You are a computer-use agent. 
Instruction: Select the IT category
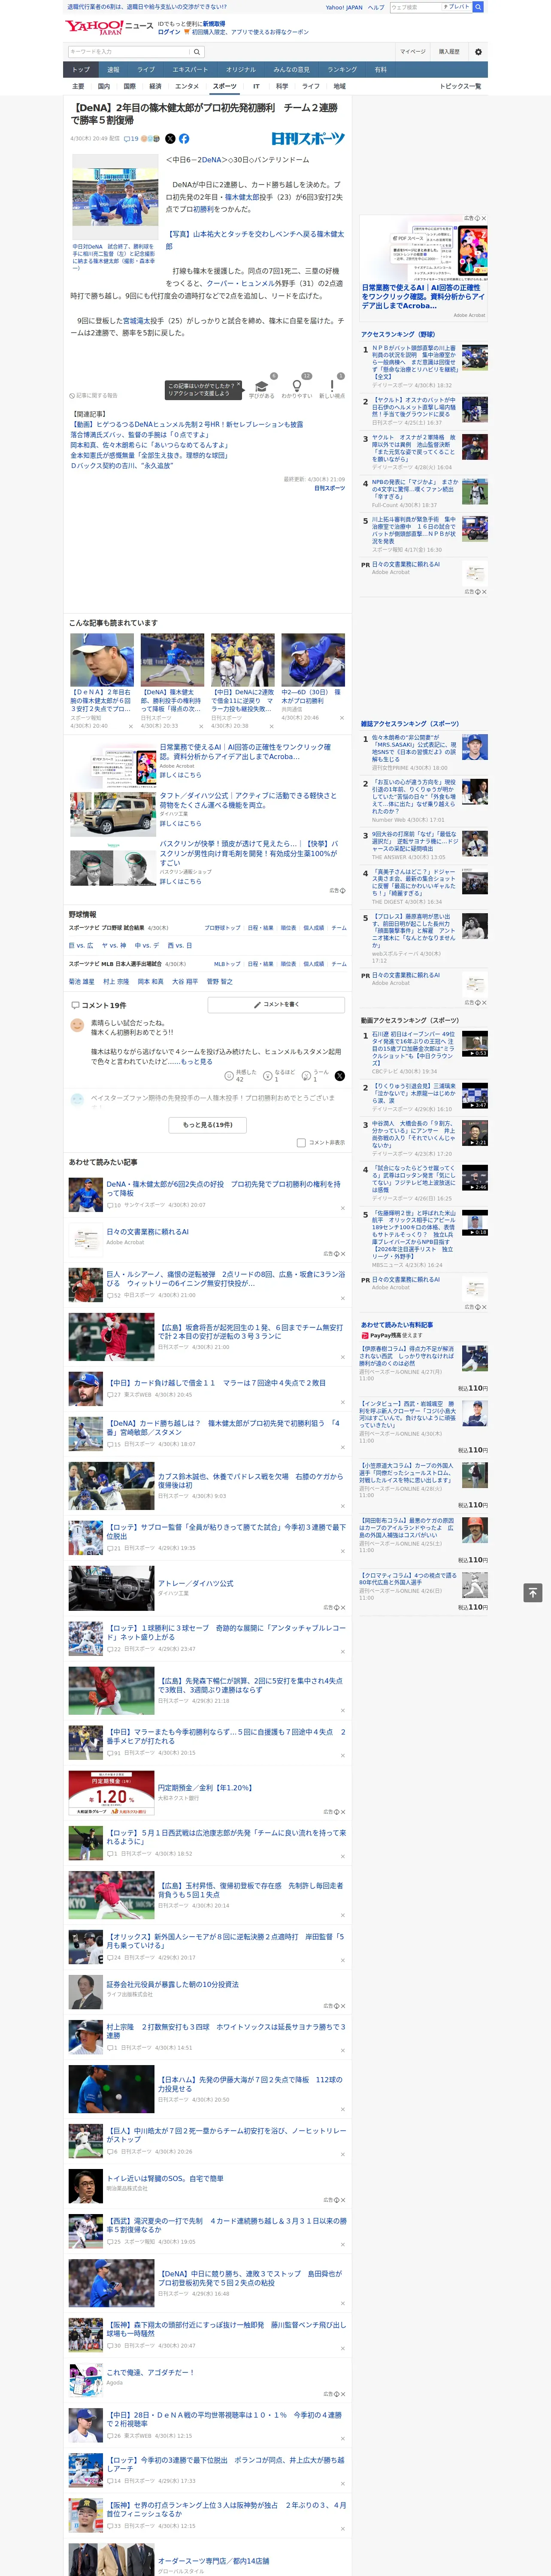click(256, 86)
